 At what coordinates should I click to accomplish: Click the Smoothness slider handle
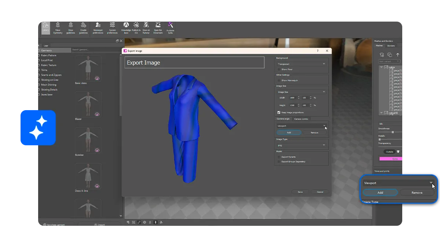[x=393, y=132]
